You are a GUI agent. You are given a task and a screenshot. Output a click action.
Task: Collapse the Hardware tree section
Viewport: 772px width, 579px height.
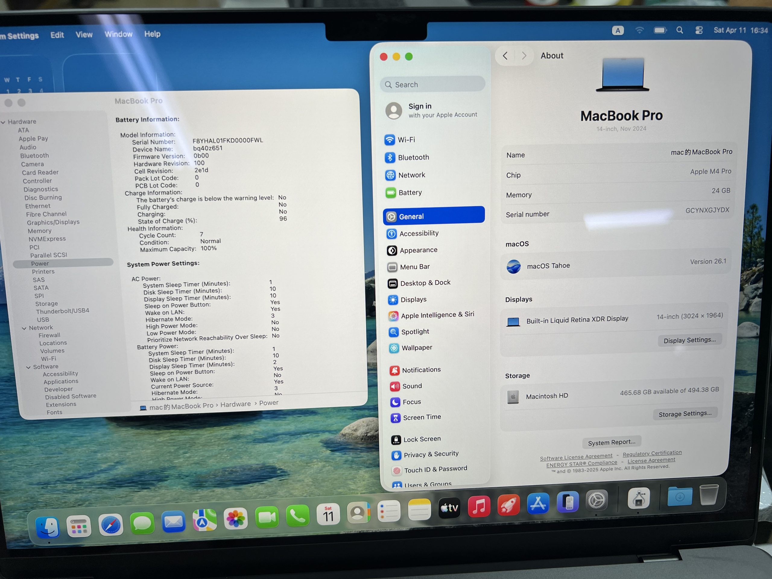3,122
